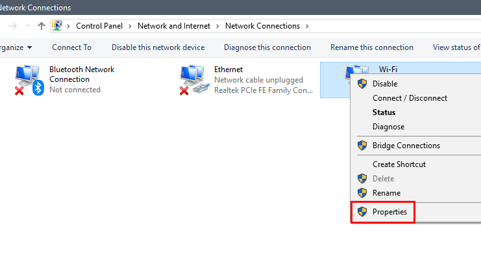Click the Wi-Fi adapter icon
The height and width of the screenshot is (260, 481).
tap(357, 70)
